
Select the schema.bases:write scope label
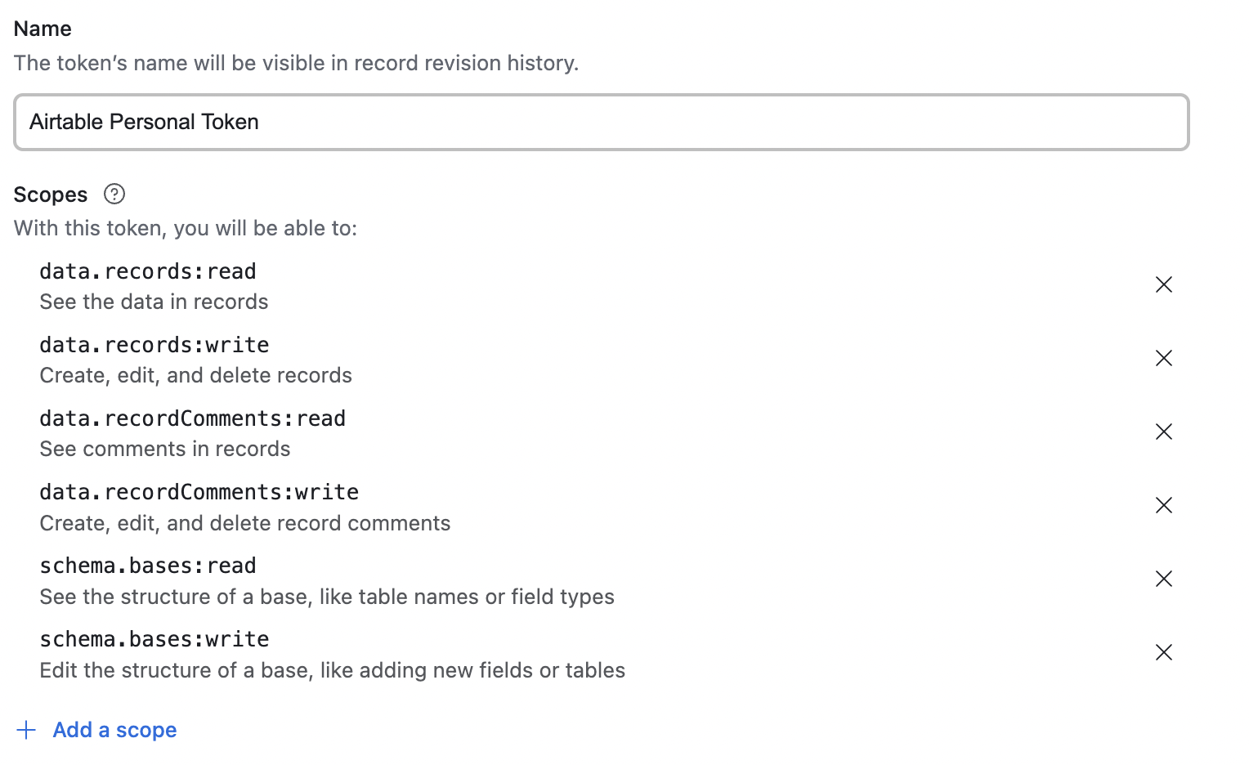(154, 639)
